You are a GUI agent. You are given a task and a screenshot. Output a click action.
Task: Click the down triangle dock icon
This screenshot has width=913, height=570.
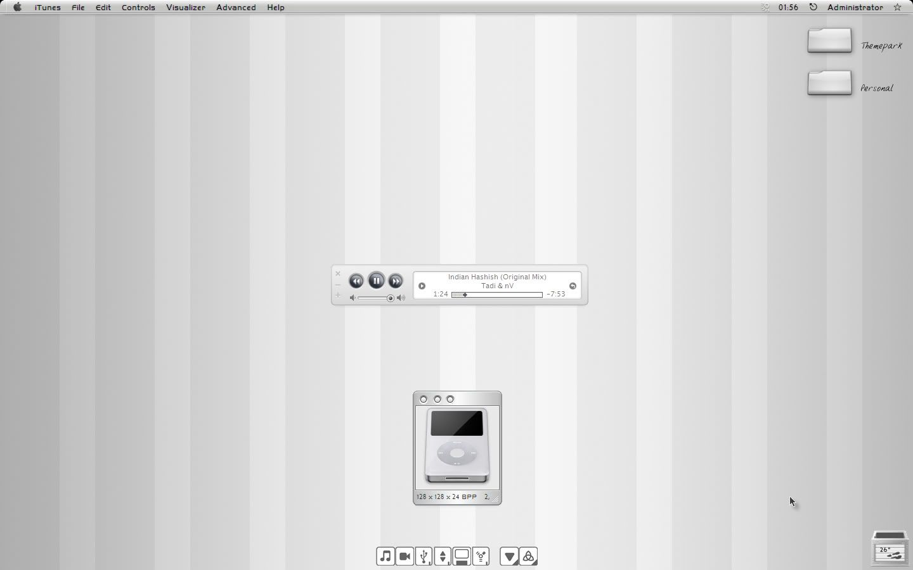point(509,556)
